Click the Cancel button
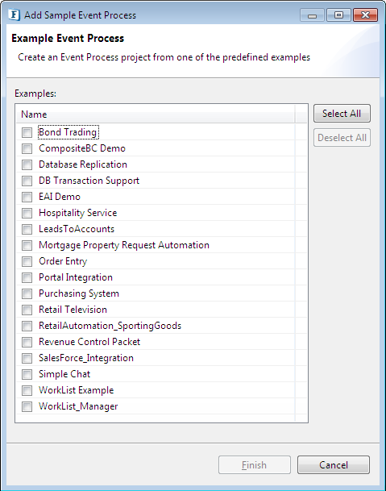The height and width of the screenshot is (491, 386). (334, 465)
